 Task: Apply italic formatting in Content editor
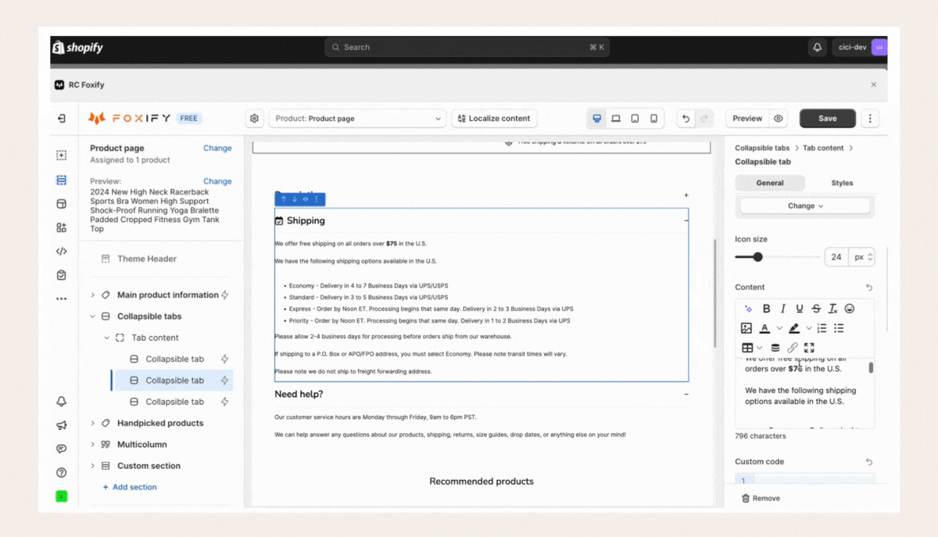[782, 309]
